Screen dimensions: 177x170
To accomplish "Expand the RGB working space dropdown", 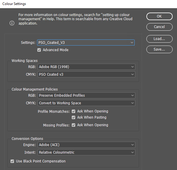I will click(x=86, y=67).
